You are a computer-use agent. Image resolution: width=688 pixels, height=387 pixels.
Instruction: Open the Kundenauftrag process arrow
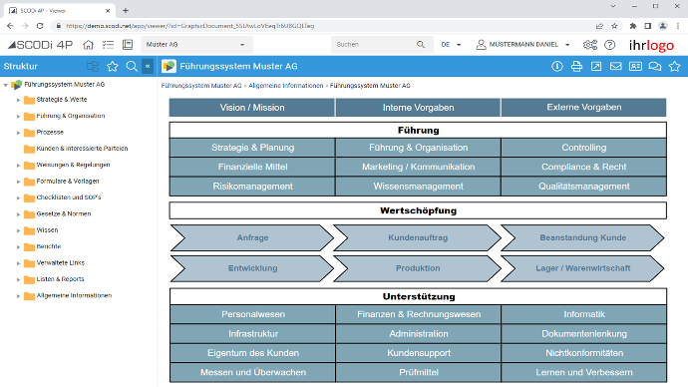(418, 237)
